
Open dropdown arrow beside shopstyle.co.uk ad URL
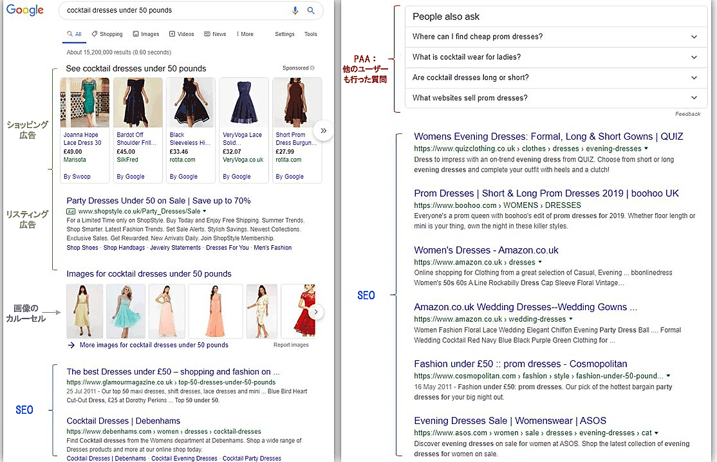click(205, 211)
